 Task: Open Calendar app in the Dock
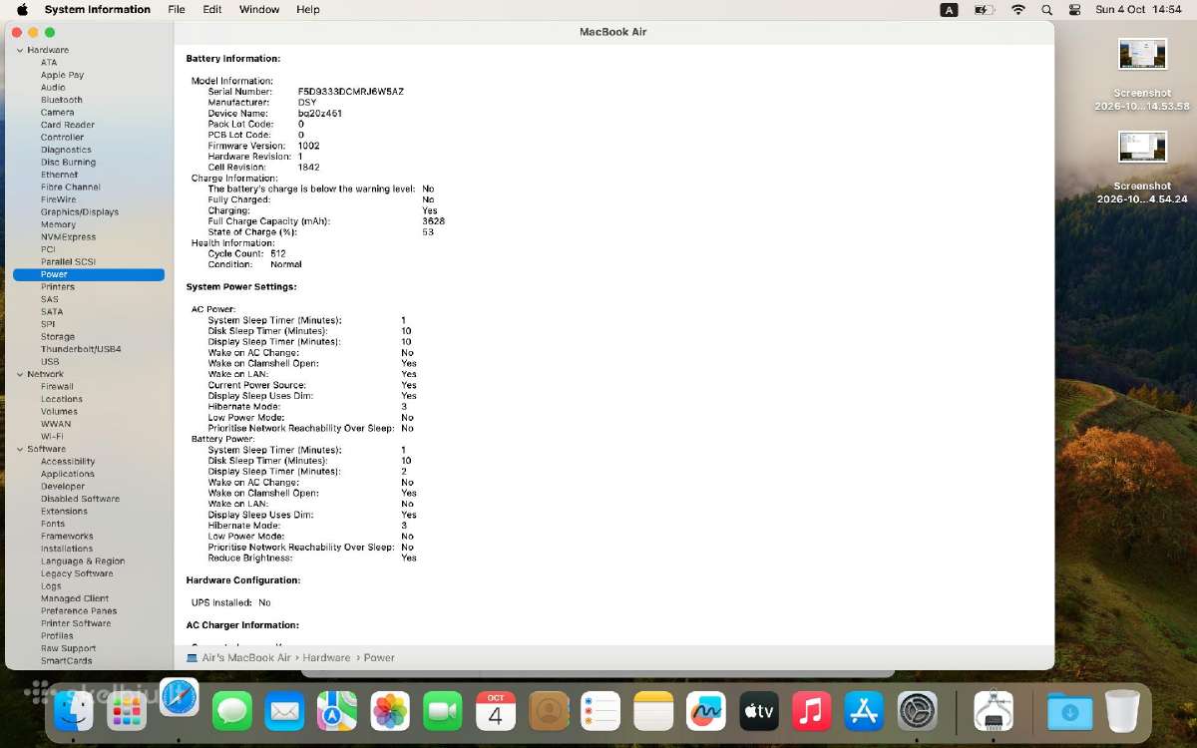(496, 712)
